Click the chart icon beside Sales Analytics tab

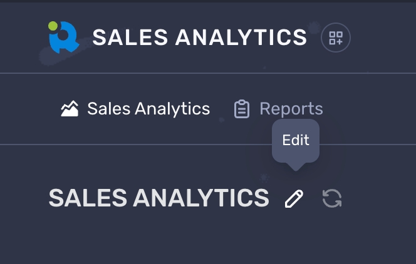click(70, 109)
